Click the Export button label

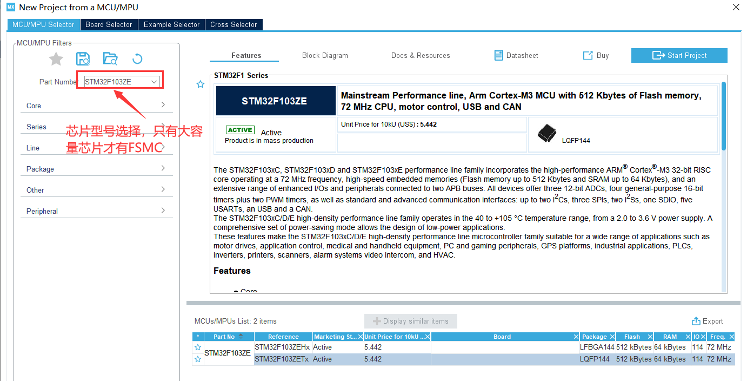pos(713,321)
